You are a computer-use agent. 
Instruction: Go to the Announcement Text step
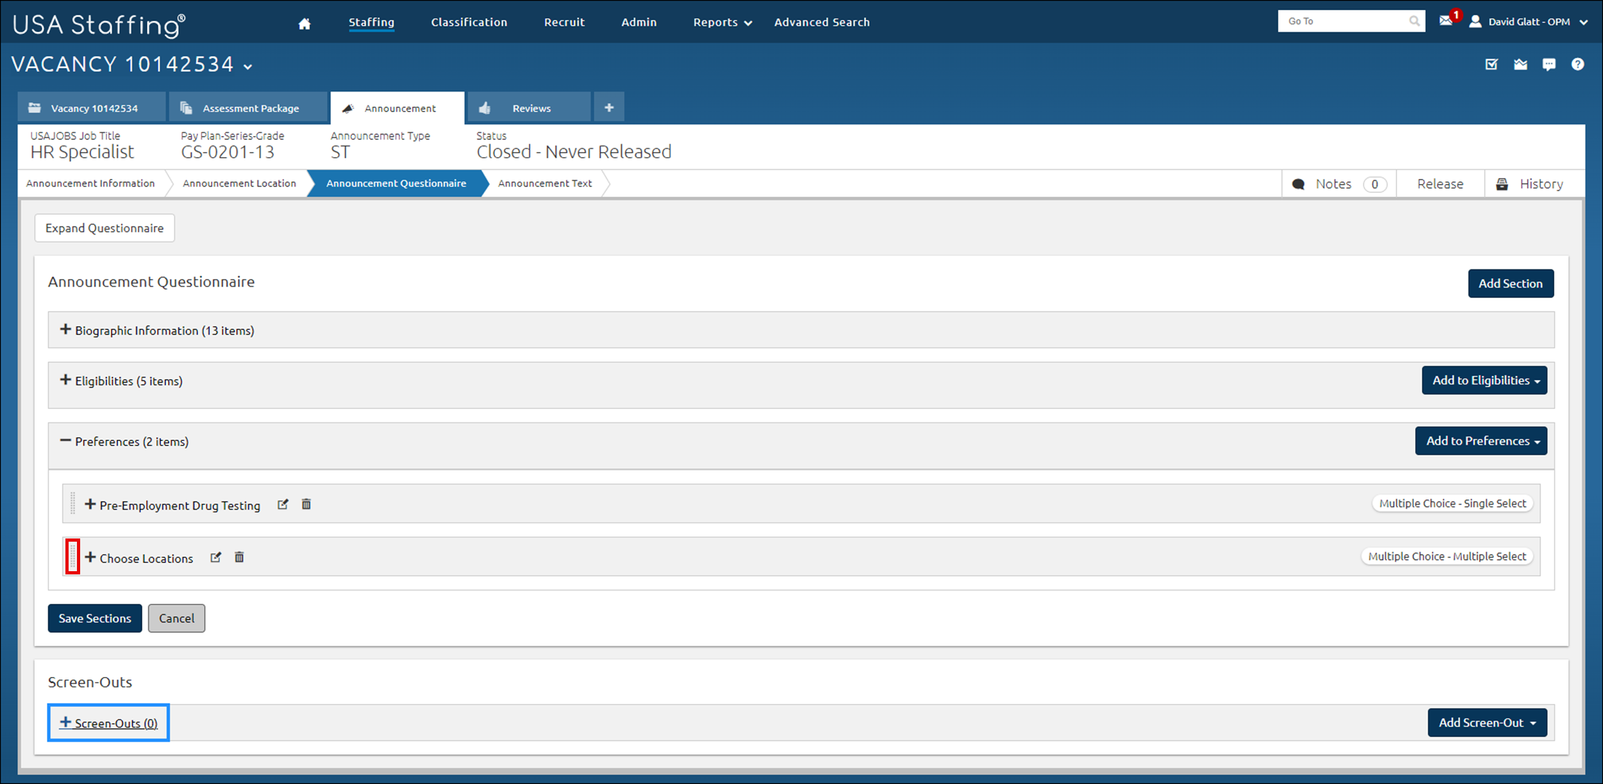click(x=545, y=183)
